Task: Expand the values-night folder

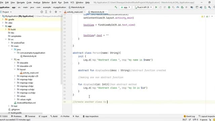Action: [x=15, y=99]
